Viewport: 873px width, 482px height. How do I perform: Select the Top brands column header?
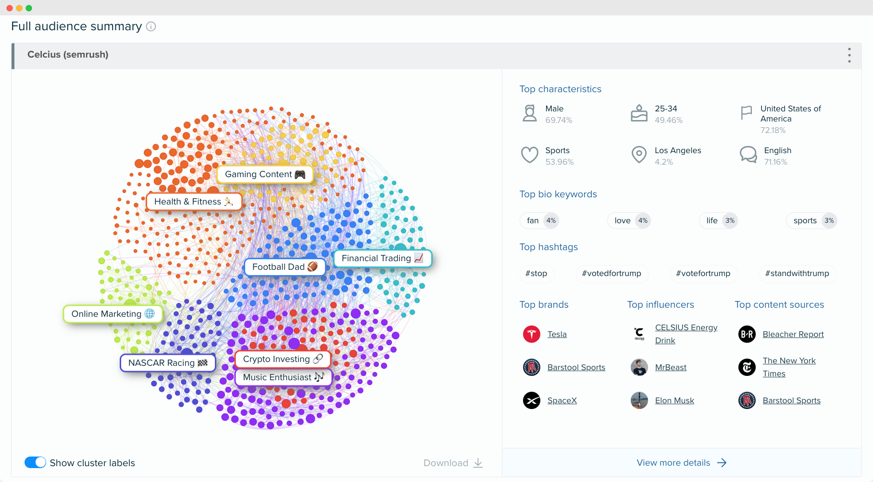click(544, 304)
